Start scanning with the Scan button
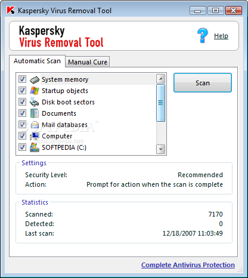Screen dimensions: 248x278 (x=203, y=83)
